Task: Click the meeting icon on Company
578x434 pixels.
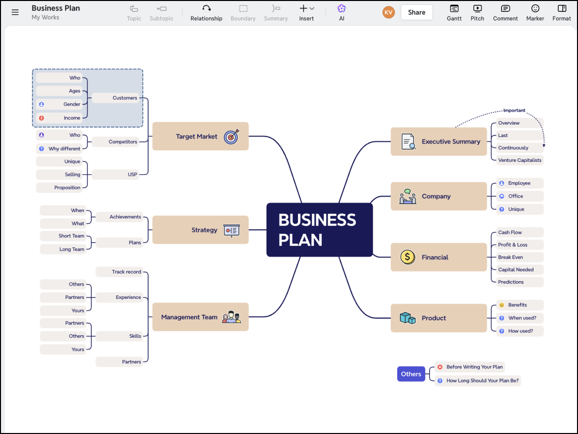Action: 408,197
